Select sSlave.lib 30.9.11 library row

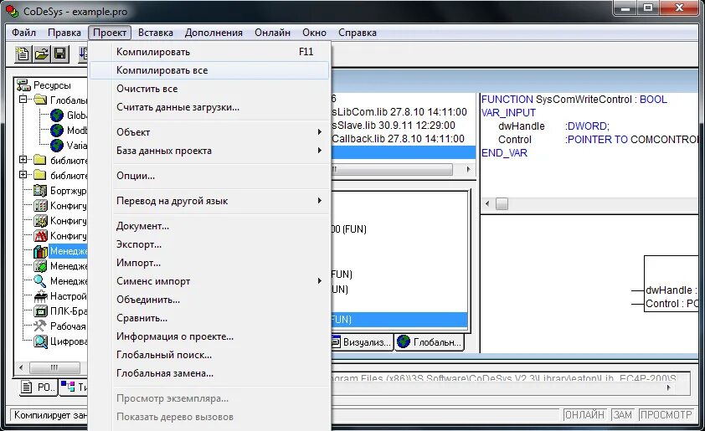[404, 126]
